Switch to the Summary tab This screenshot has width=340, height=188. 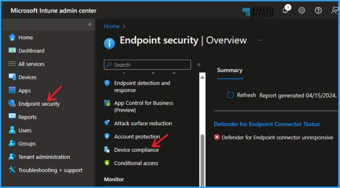click(230, 70)
